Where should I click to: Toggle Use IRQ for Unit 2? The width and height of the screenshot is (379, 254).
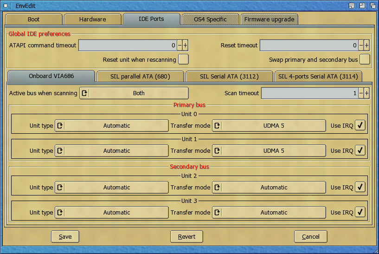coord(360,187)
